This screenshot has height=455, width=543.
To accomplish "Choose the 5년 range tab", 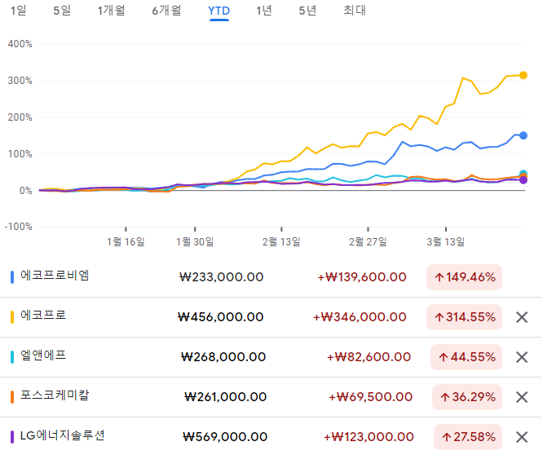I will [307, 11].
